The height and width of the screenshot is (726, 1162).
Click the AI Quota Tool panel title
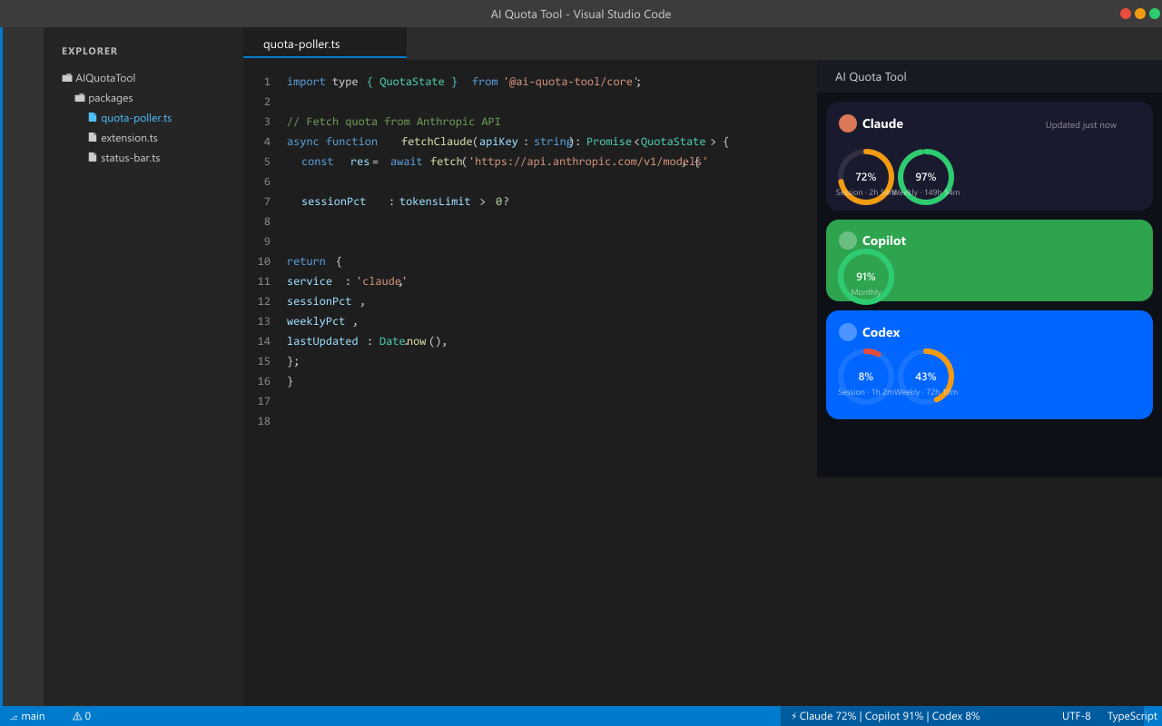(x=871, y=77)
